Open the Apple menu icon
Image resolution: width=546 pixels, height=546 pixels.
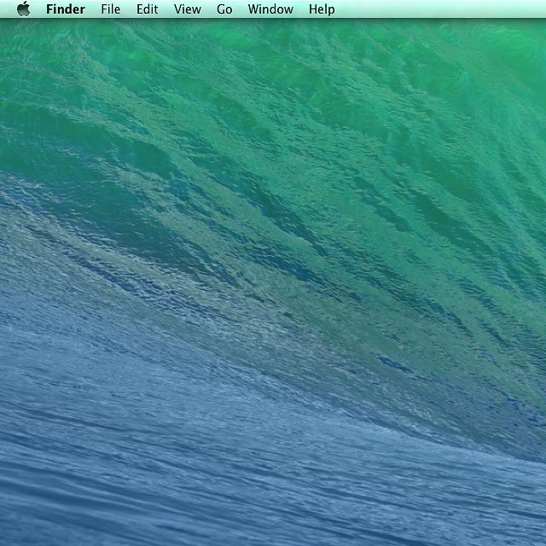(23, 9)
